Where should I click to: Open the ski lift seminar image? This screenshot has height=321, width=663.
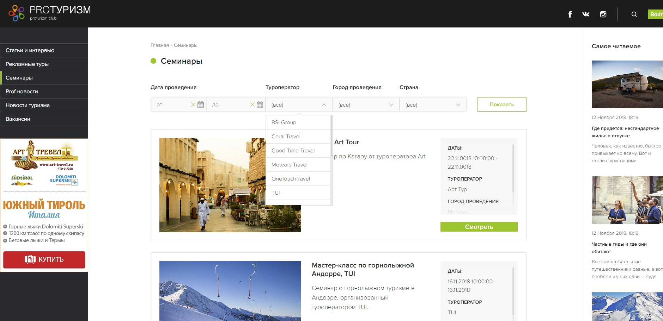click(x=230, y=291)
